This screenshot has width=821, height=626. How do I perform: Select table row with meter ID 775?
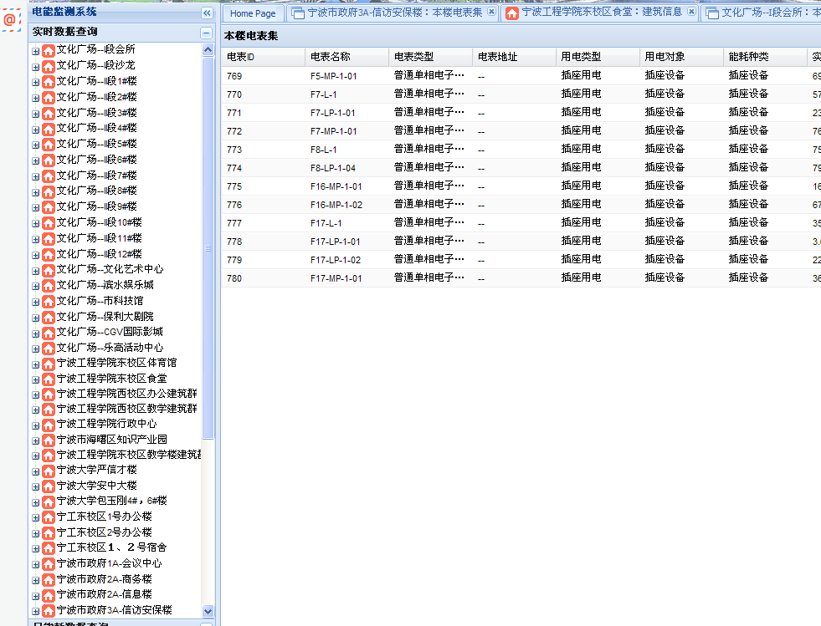(x=521, y=186)
